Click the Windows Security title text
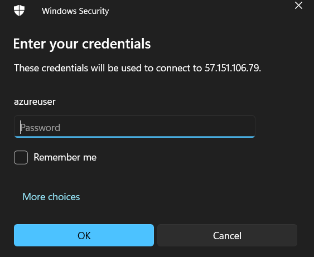 pos(75,11)
